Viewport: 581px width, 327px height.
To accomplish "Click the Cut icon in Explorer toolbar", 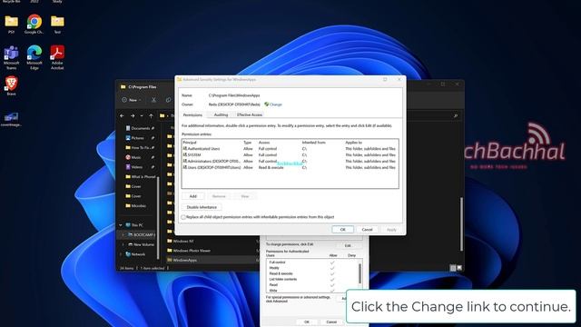I will tap(153, 100).
